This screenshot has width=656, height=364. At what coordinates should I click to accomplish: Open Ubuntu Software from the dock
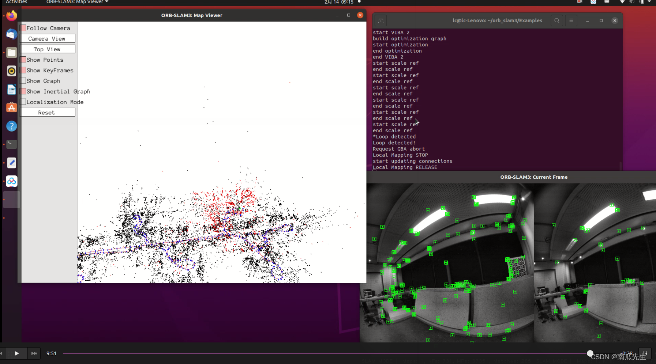coord(12,107)
